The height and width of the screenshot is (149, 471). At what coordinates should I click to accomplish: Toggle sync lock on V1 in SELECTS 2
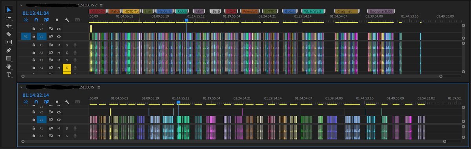click(x=51, y=36)
